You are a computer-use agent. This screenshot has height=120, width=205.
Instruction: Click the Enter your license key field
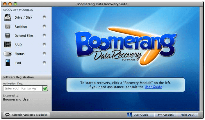(23, 88)
